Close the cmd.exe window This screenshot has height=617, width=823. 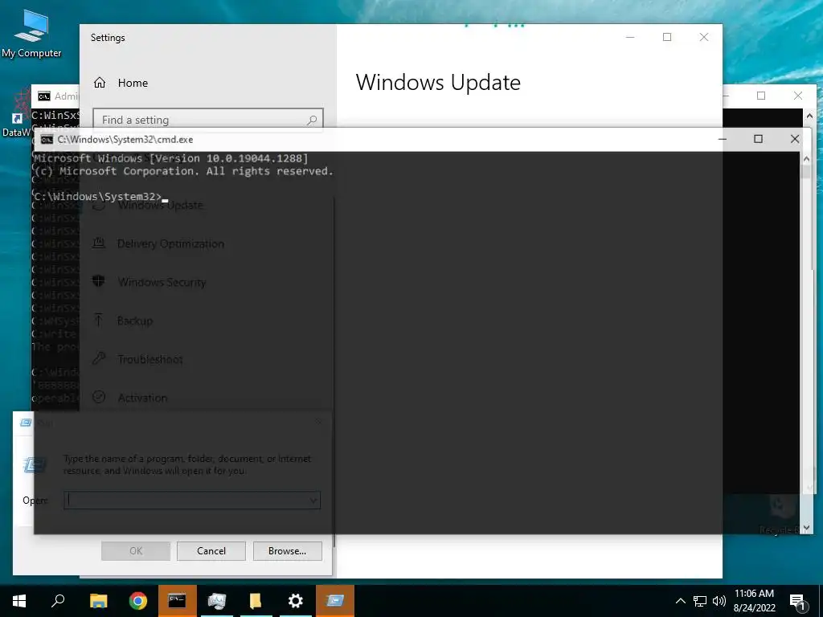coord(795,139)
